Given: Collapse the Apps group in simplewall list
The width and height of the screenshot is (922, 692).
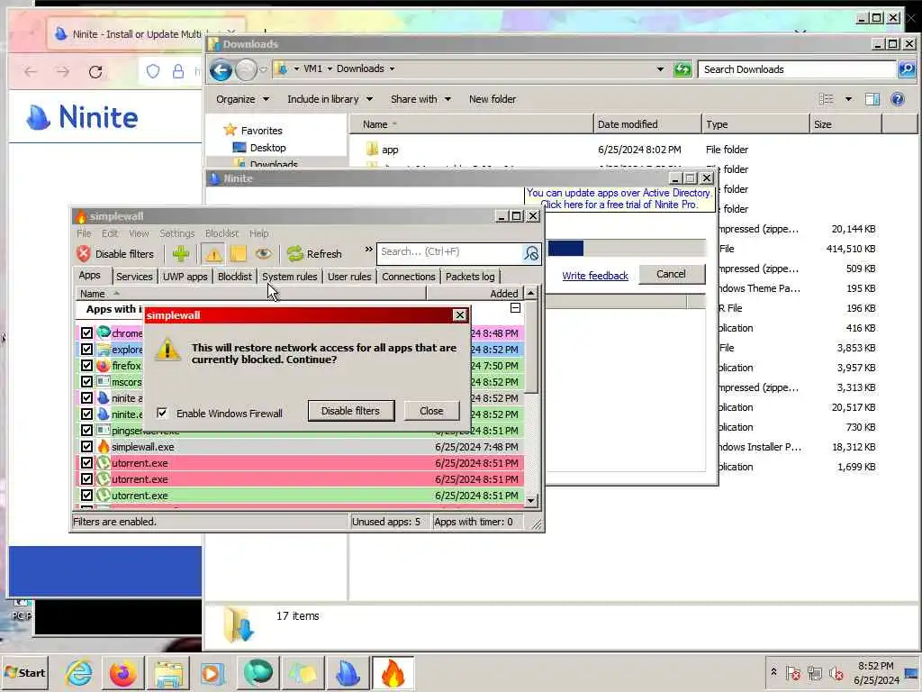Looking at the screenshot, I should pyautogui.click(x=515, y=308).
